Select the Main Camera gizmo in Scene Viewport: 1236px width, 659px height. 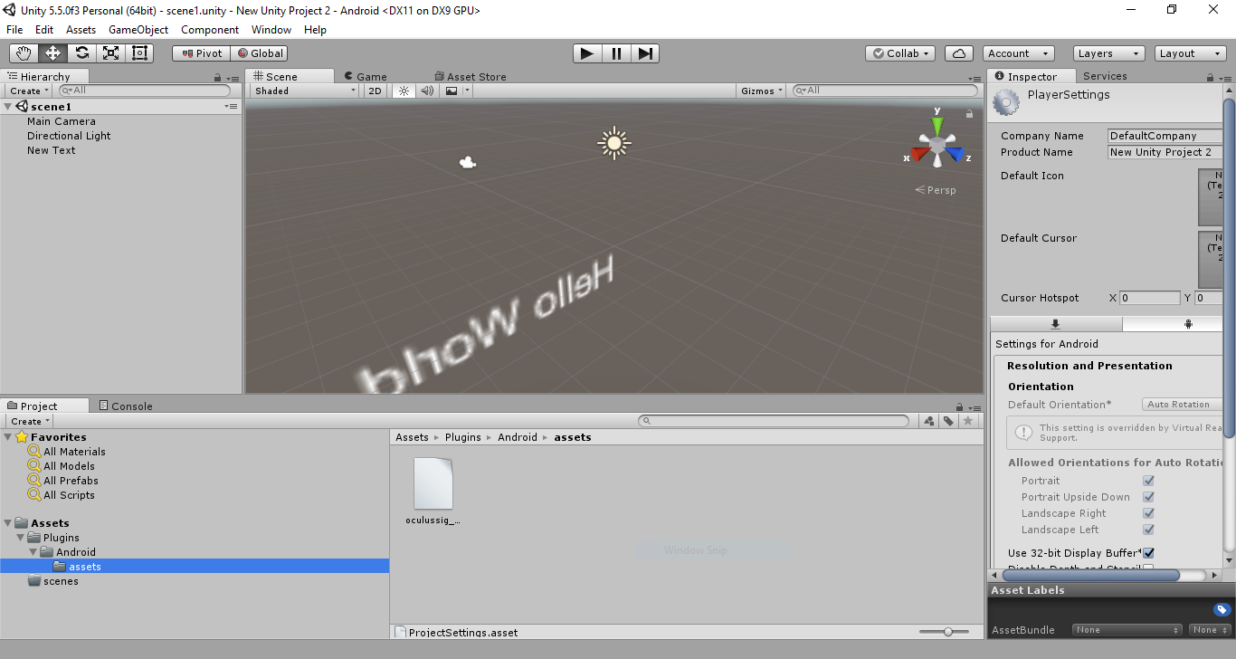coord(468,163)
